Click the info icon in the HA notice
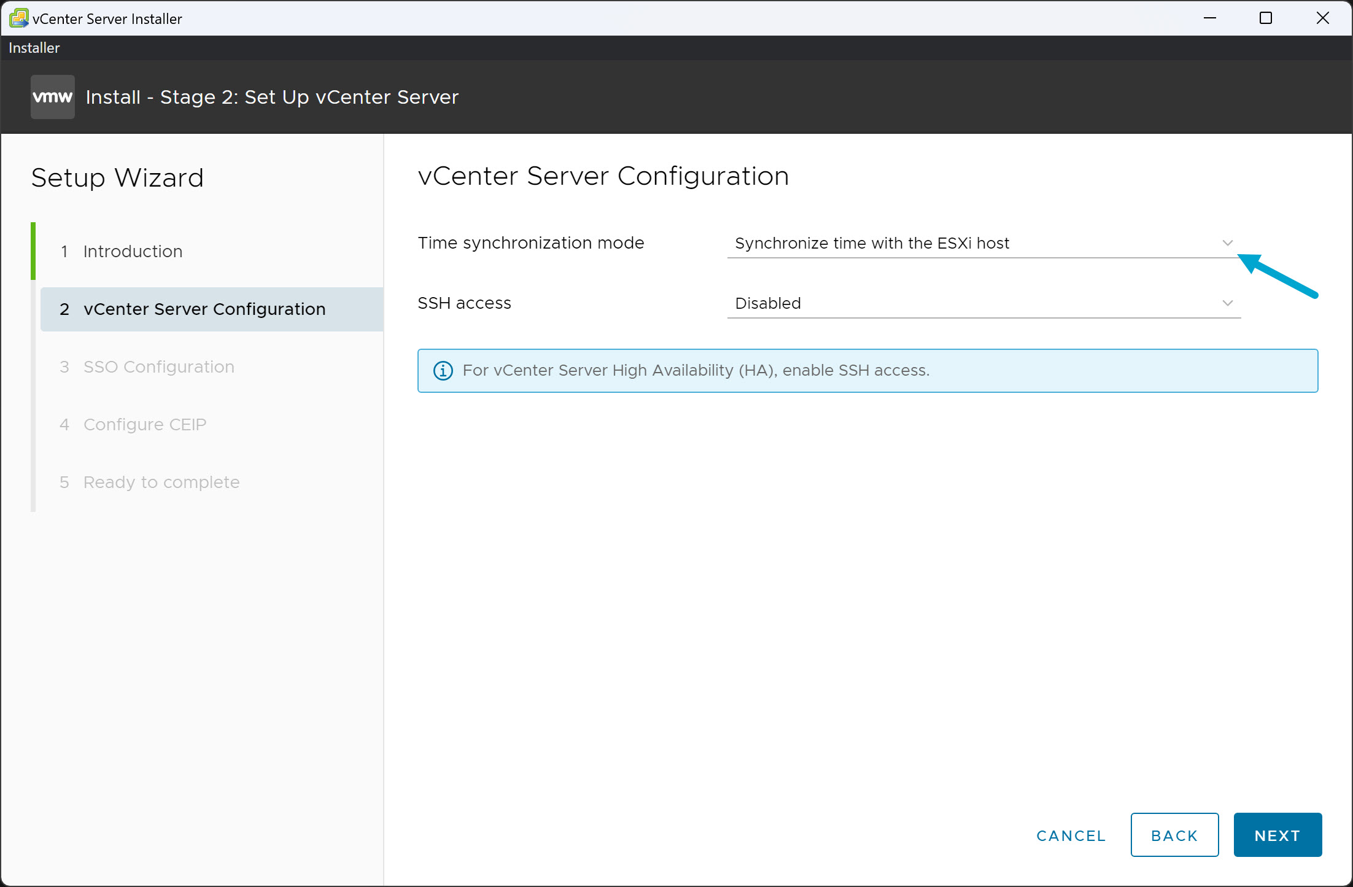Image resolution: width=1353 pixels, height=887 pixels. click(443, 370)
